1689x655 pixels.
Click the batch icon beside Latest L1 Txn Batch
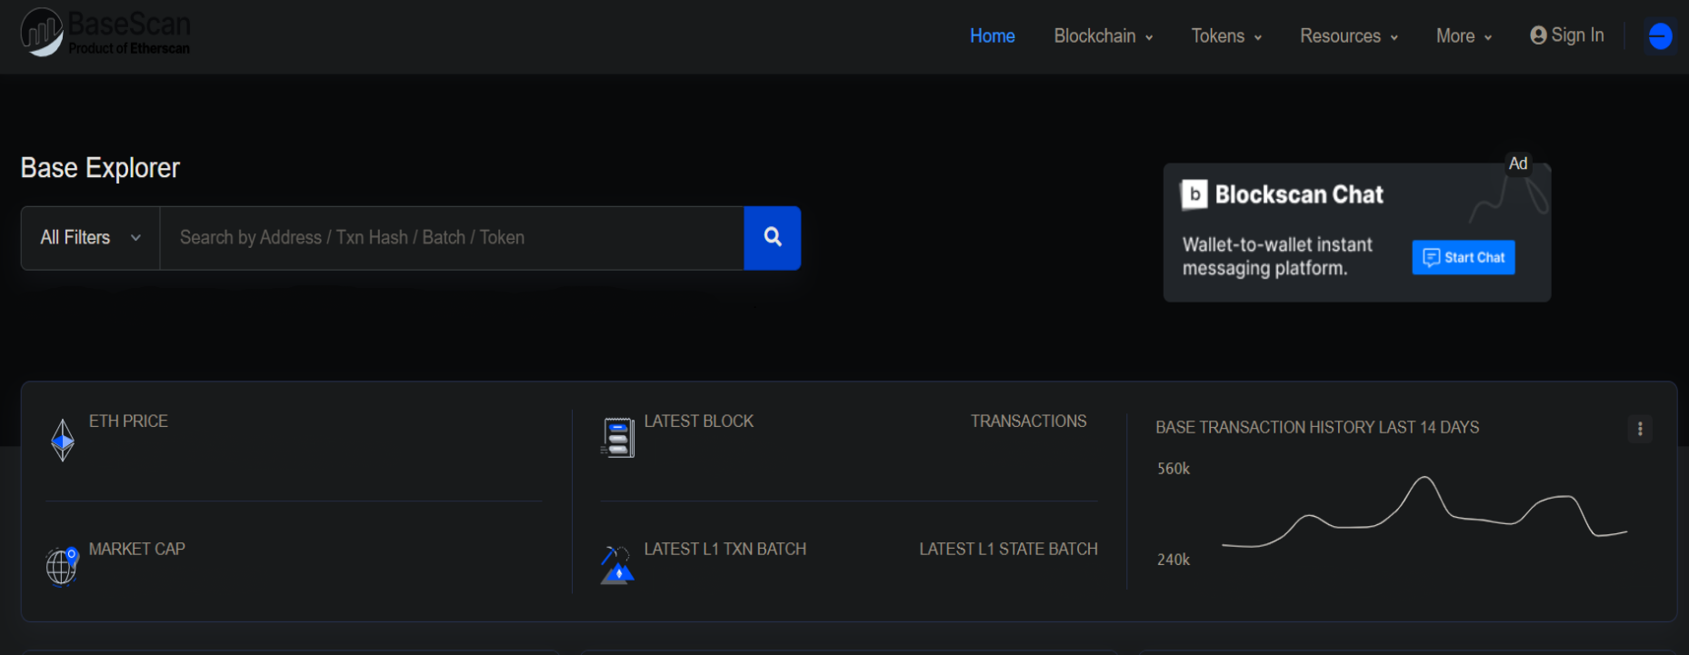tap(617, 565)
